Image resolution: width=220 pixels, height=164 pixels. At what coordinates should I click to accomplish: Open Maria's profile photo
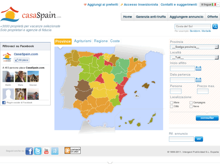[21, 76]
